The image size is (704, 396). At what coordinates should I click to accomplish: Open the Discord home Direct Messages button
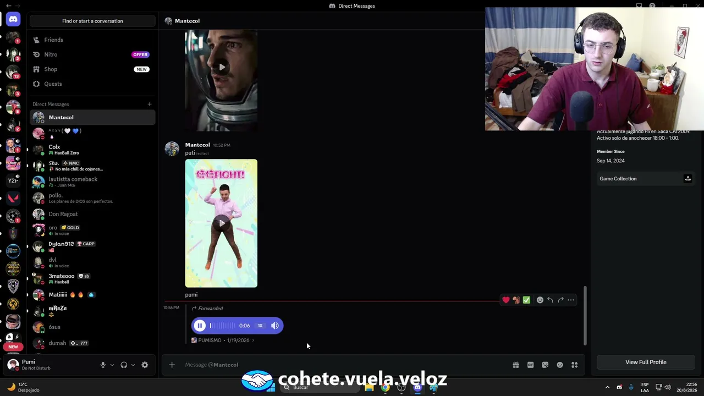tap(13, 19)
